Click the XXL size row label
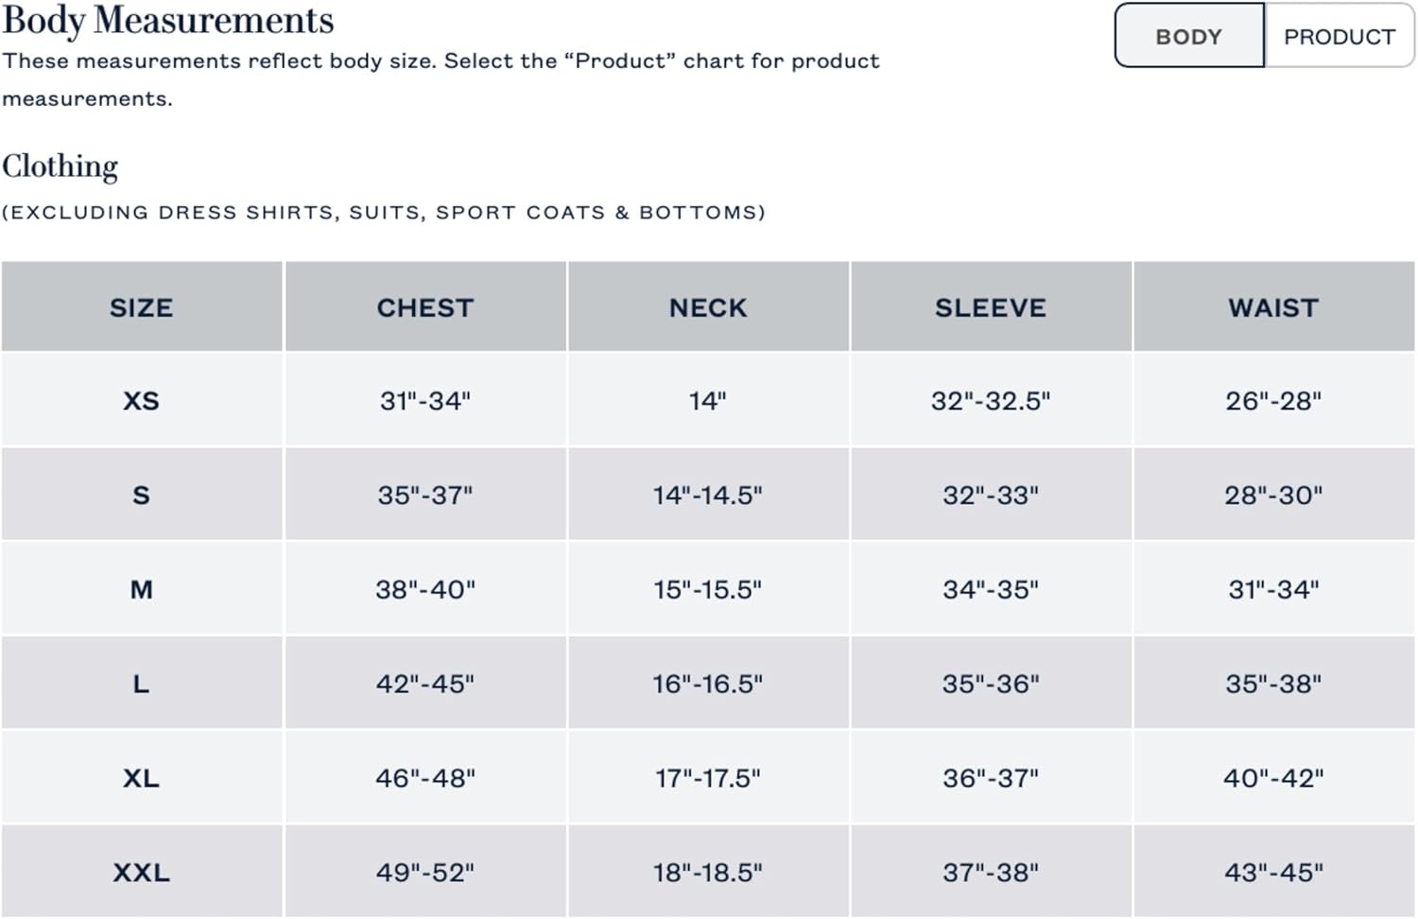 click(142, 871)
